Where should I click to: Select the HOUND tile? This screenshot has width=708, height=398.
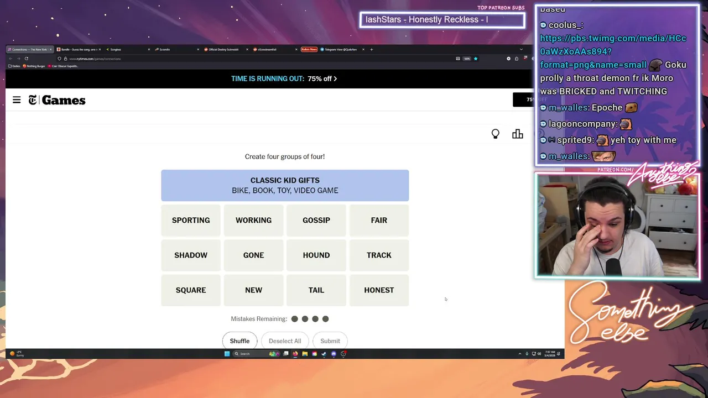click(x=316, y=255)
